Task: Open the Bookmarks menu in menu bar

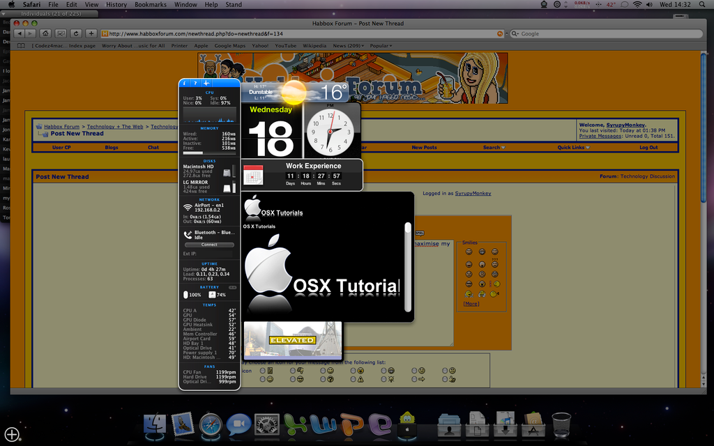Action: pos(151,5)
